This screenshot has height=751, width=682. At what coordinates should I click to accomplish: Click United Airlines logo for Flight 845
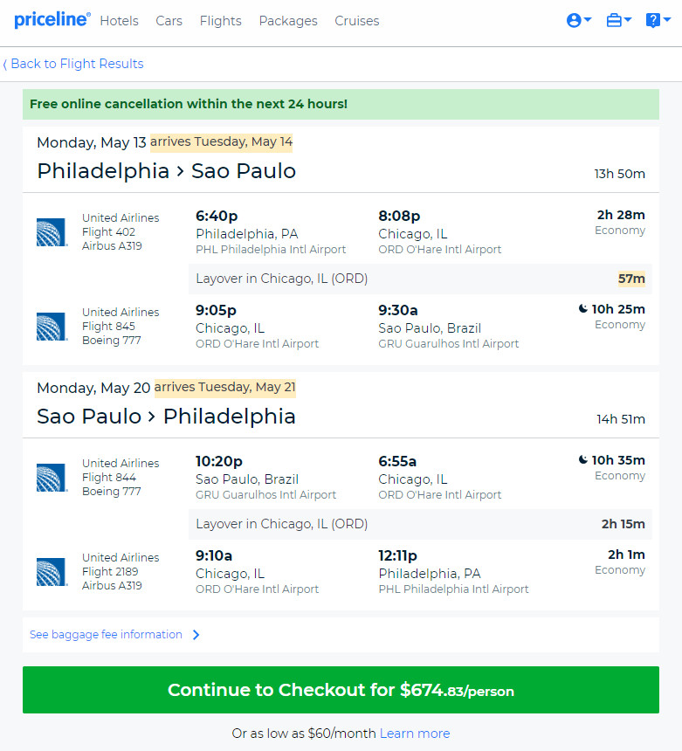[52, 327]
